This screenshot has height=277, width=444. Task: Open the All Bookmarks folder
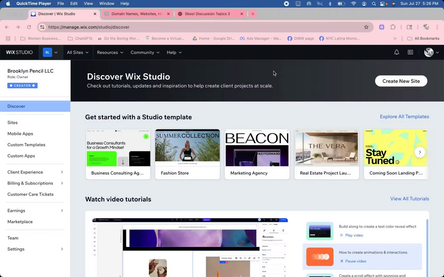(x=423, y=38)
